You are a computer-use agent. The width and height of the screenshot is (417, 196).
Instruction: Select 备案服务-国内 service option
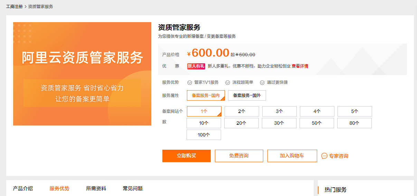[x=206, y=95]
